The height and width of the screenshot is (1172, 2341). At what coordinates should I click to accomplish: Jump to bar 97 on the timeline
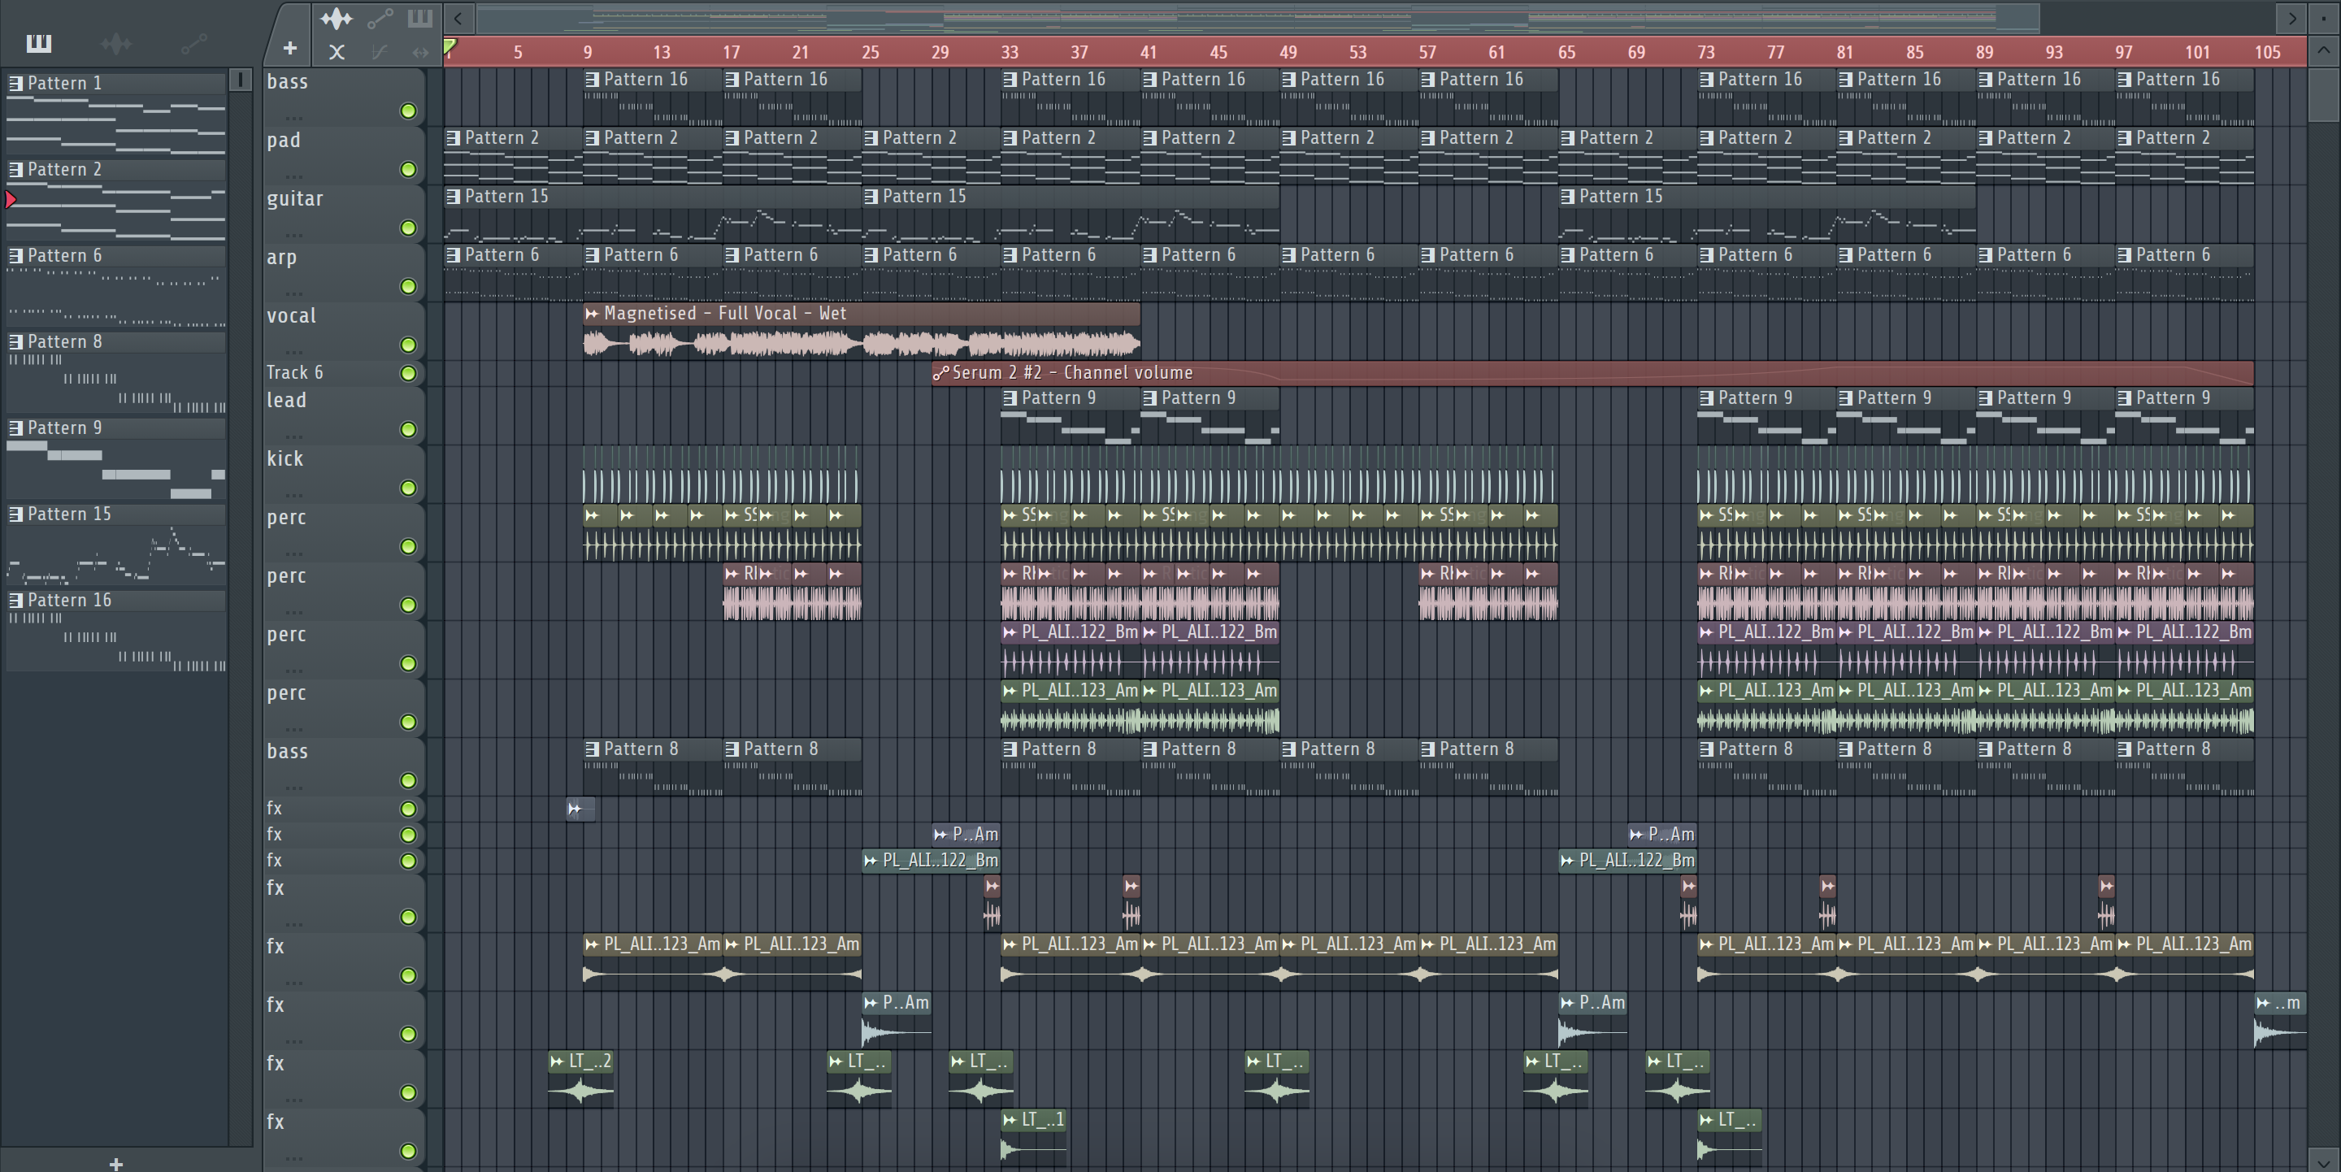click(2124, 52)
